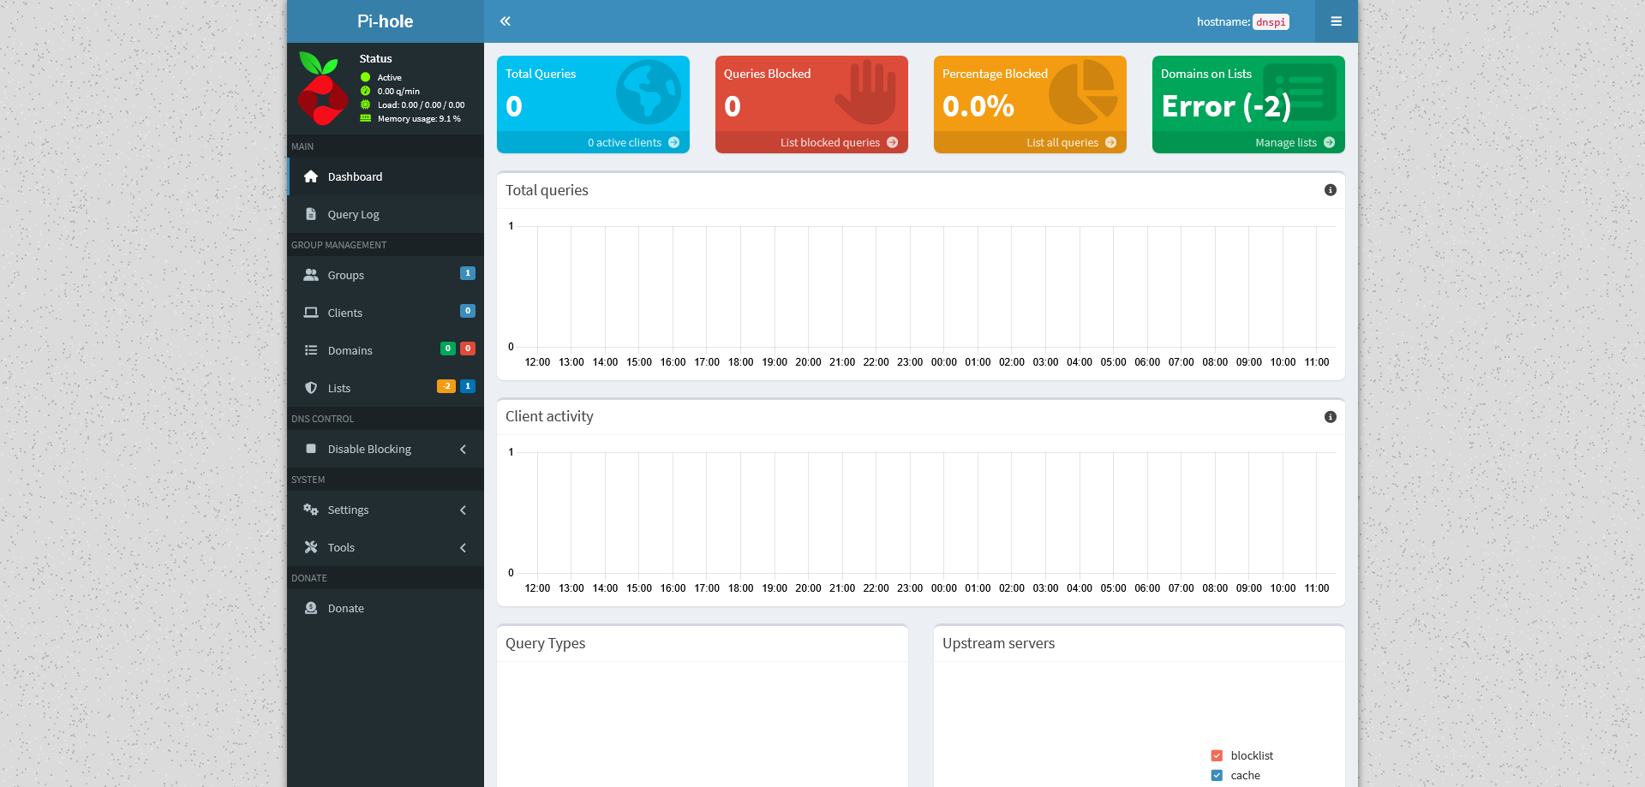The image size is (1645, 787).
Task: Click the Groups people icon
Action: tap(311, 275)
